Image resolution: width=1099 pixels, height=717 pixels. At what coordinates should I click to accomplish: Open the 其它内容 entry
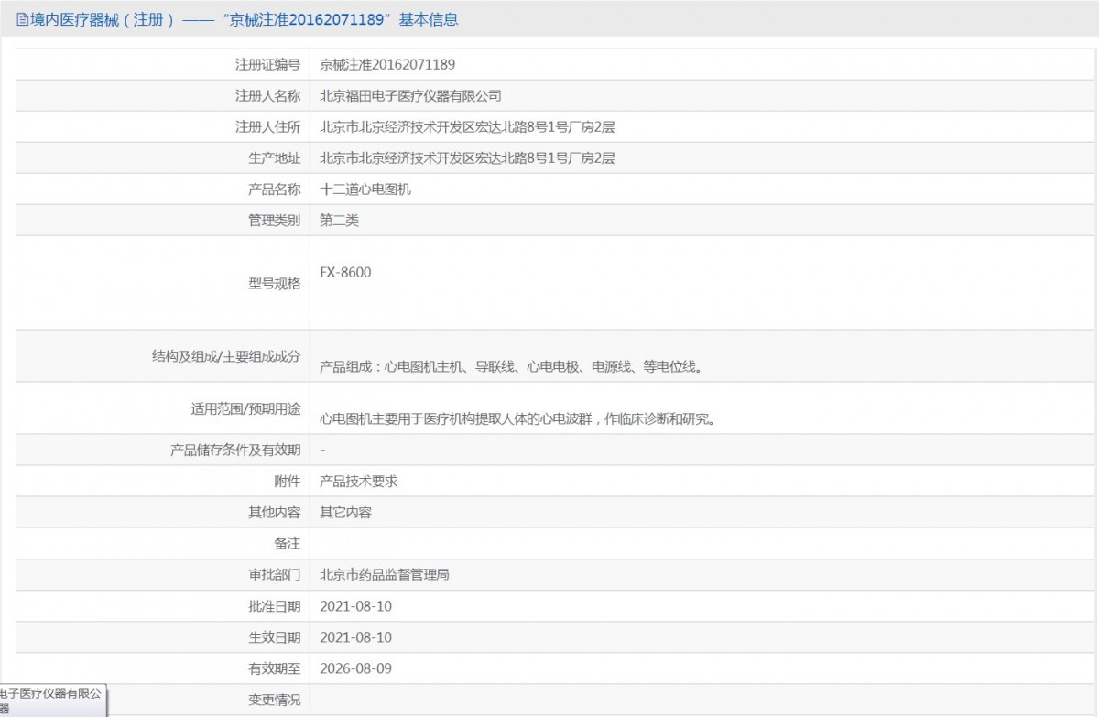tap(345, 513)
